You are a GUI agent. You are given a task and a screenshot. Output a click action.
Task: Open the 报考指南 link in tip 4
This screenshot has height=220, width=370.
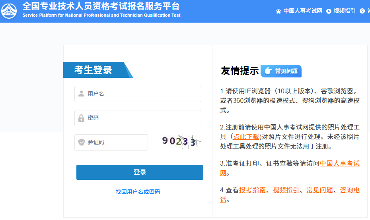click(x=252, y=190)
